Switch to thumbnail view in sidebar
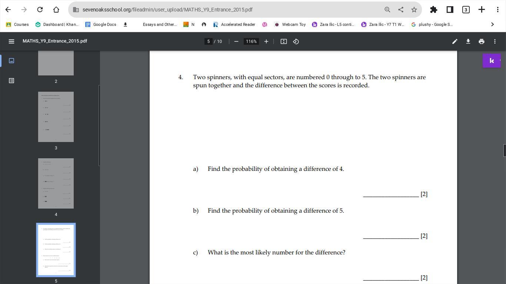This screenshot has width=506, height=284. (x=11, y=61)
